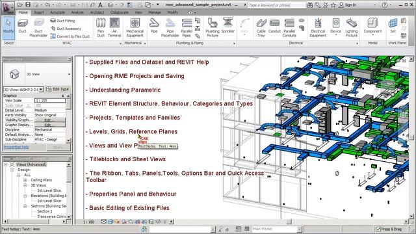Image resolution: width=416 pixels, height=234 pixels.
Task: Open the Modify ribbon tab
Action: coord(172,12)
